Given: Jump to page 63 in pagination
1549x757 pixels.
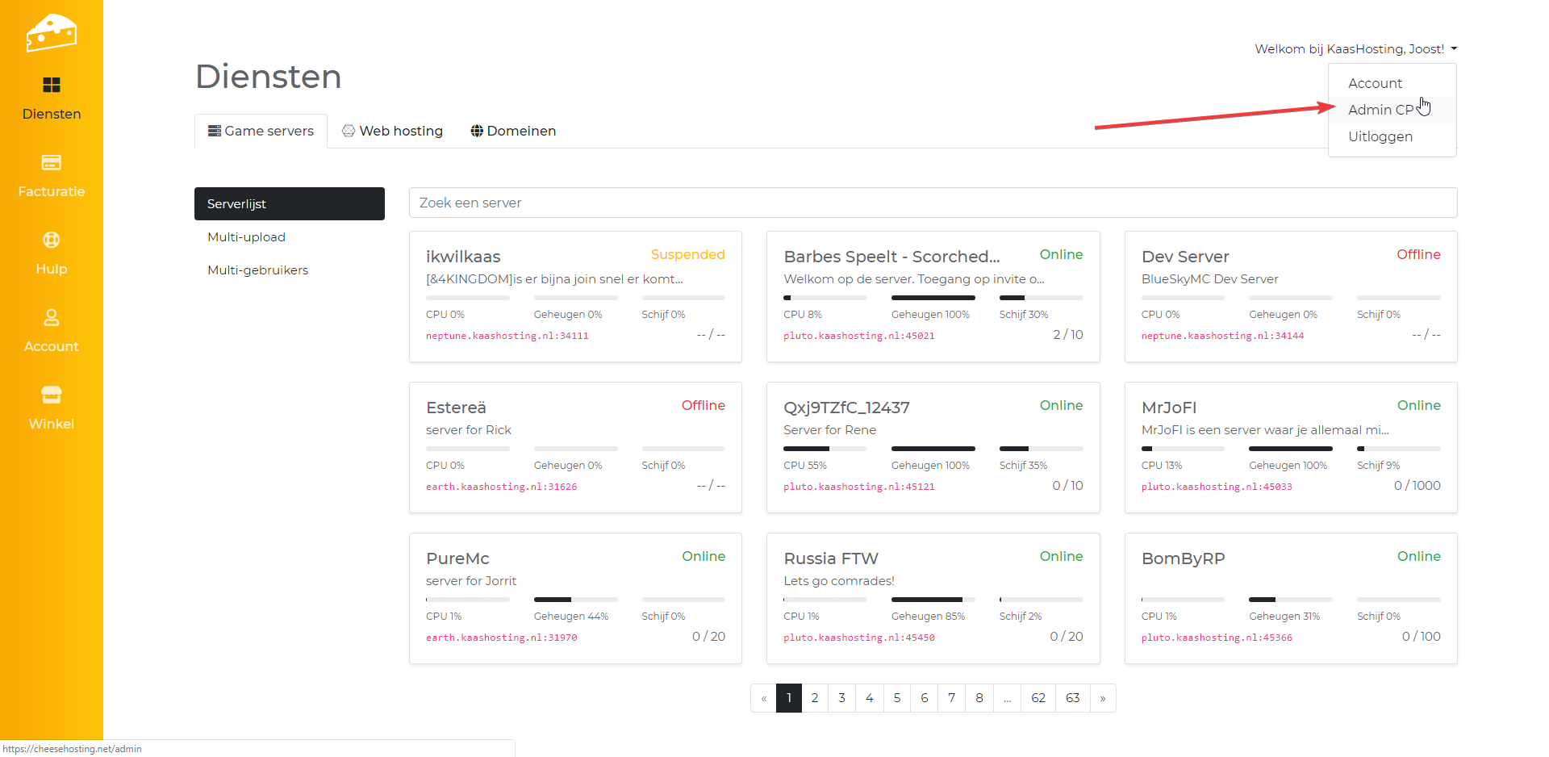Looking at the screenshot, I should 1072,698.
